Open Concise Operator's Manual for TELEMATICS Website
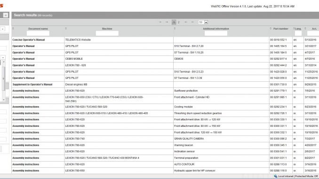This screenshot has height=179, width=319. click(x=29, y=40)
